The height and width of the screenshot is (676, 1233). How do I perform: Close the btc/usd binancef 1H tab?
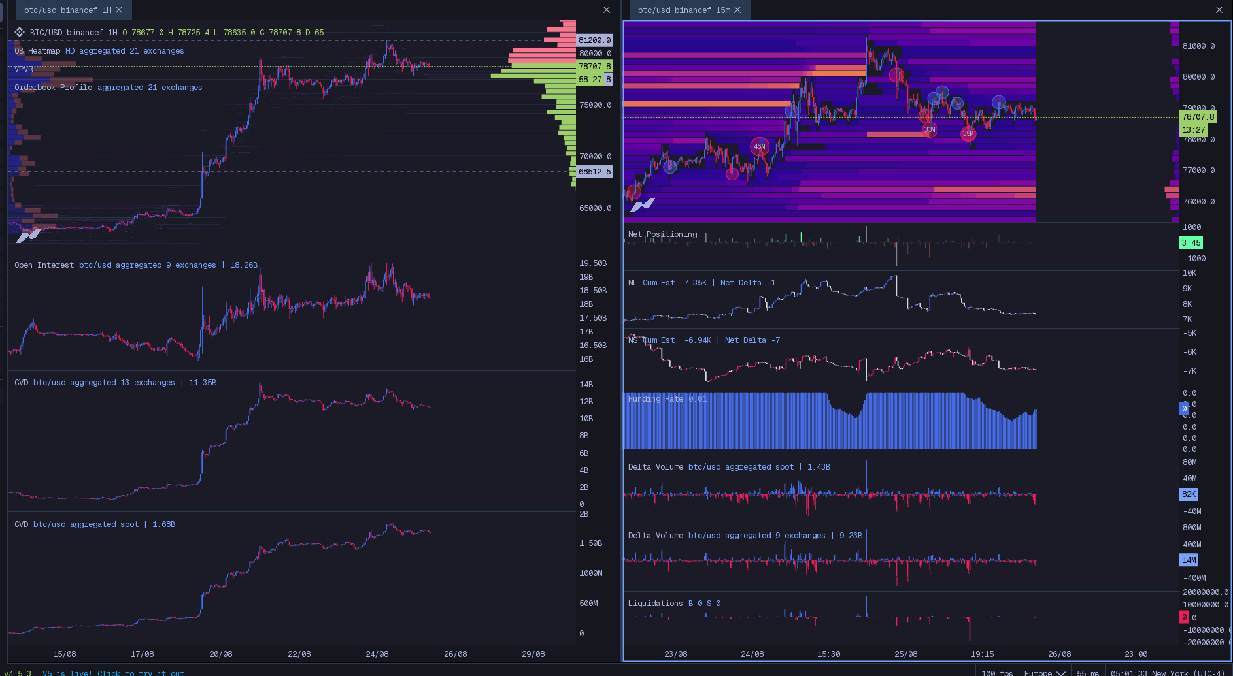point(119,10)
